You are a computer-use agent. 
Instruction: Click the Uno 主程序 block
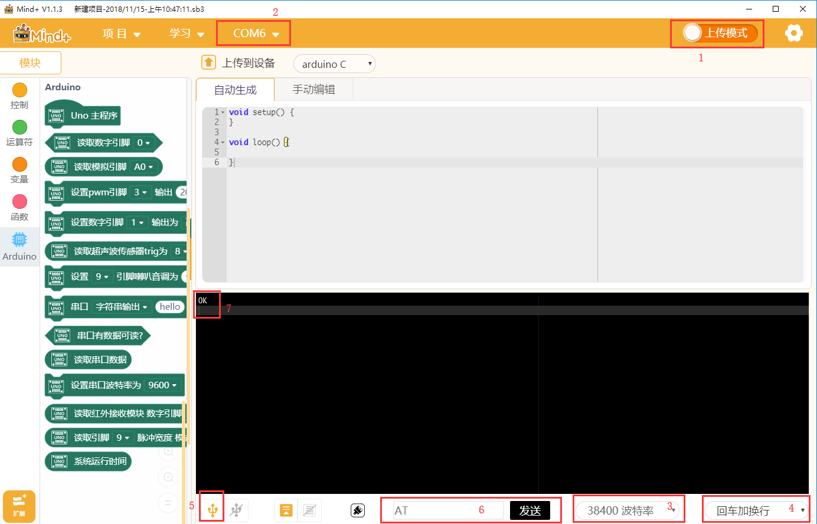(x=83, y=115)
